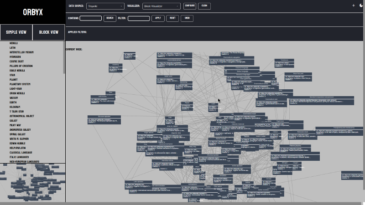Select Nebula in the node list
The width and height of the screenshot is (365, 205).
[x=14, y=43]
